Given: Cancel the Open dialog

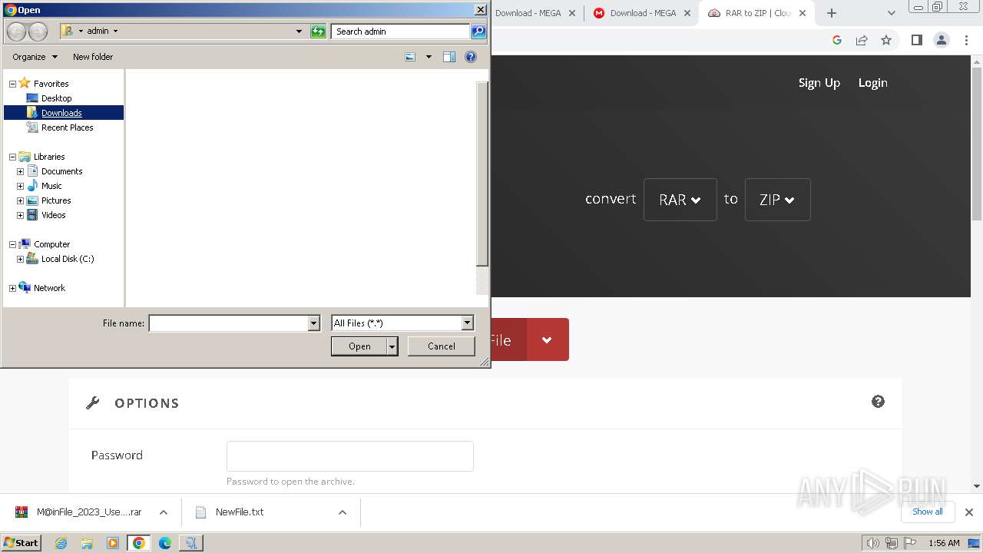Looking at the screenshot, I should click(x=441, y=346).
